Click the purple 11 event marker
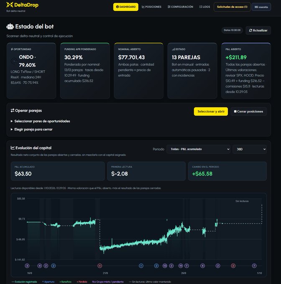 pyautogui.click(x=181, y=266)
